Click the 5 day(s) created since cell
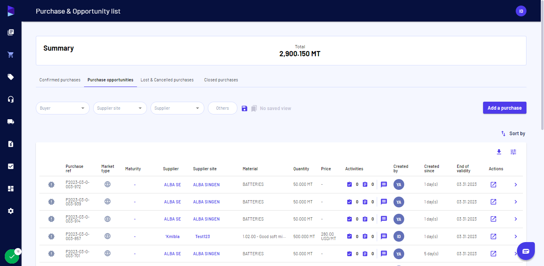 pyautogui.click(x=431, y=254)
